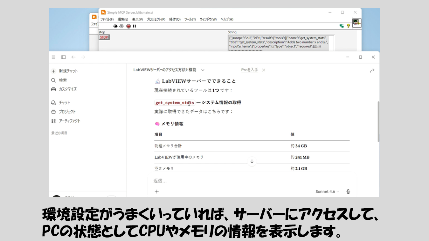Click the share arrow icon in chat header
The width and height of the screenshot is (429, 241).
coord(372,71)
